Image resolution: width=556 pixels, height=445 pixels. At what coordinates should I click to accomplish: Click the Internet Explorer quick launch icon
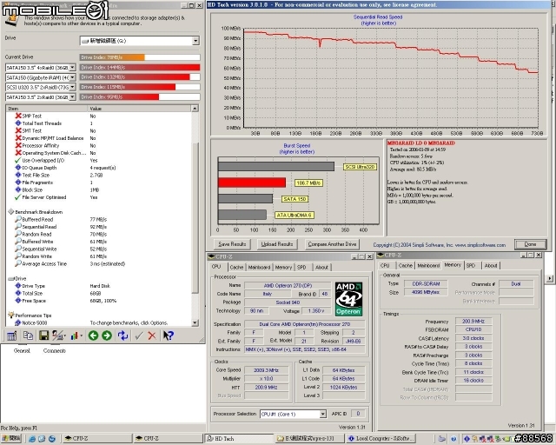tap(32, 439)
